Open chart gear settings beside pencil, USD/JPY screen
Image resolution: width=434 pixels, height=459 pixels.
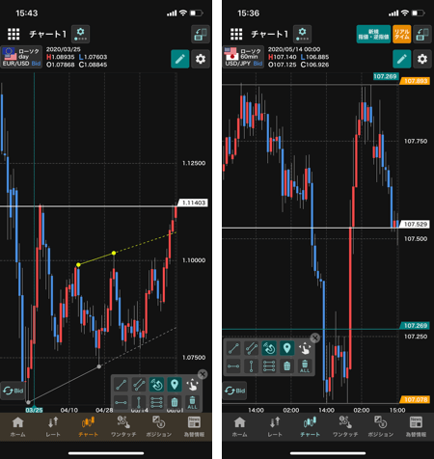[422, 59]
